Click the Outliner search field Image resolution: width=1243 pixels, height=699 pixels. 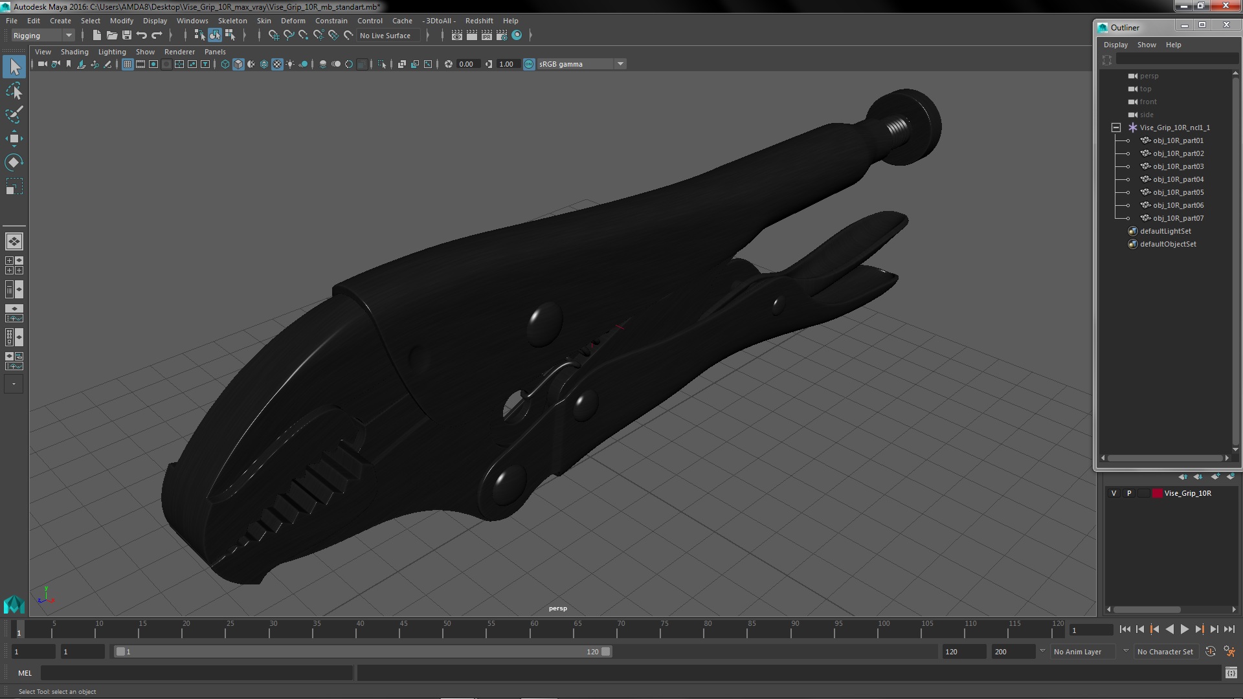(x=1176, y=60)
